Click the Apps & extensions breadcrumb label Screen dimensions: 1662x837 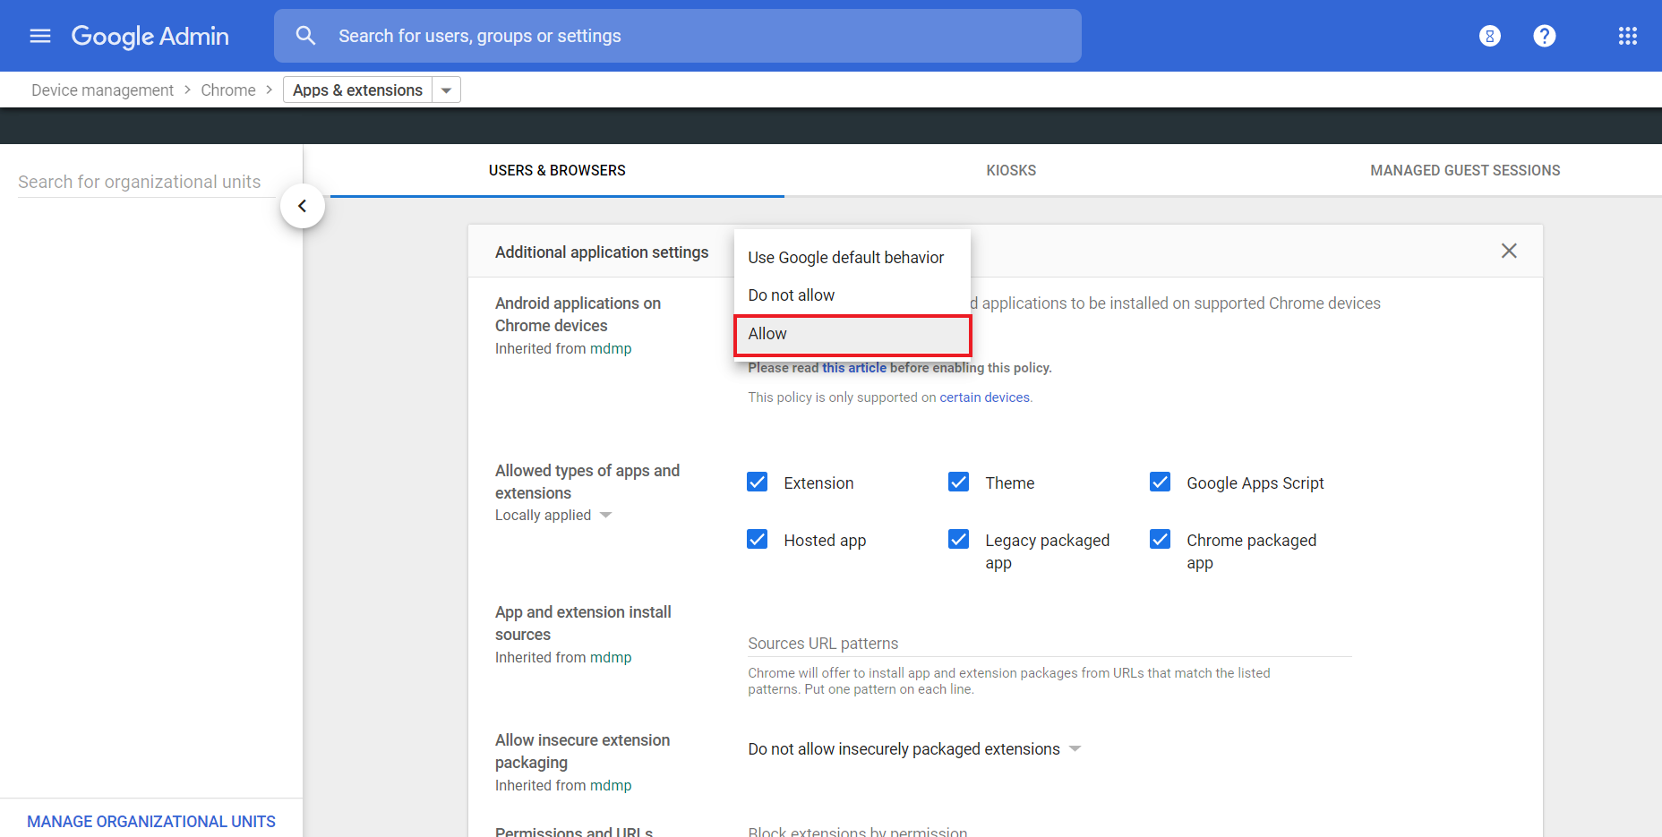click(357, 90)
